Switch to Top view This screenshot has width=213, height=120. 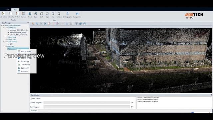[x=53, y=15]
